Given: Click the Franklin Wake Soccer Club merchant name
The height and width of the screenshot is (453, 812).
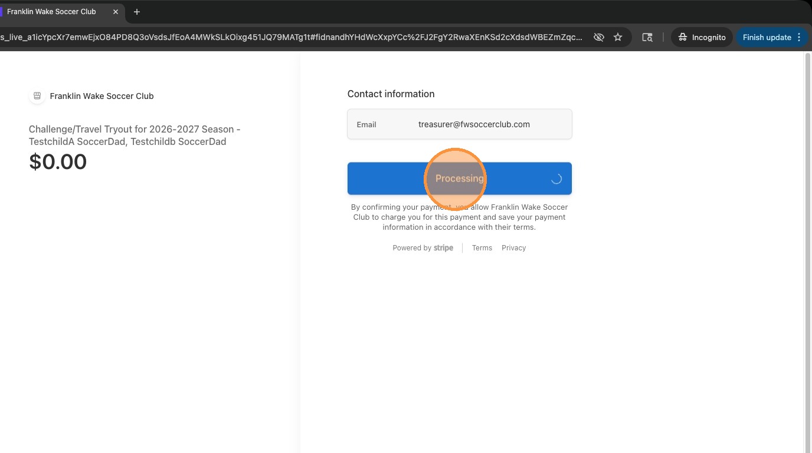Looking at the screenshot, I should [x=102, y=96].
